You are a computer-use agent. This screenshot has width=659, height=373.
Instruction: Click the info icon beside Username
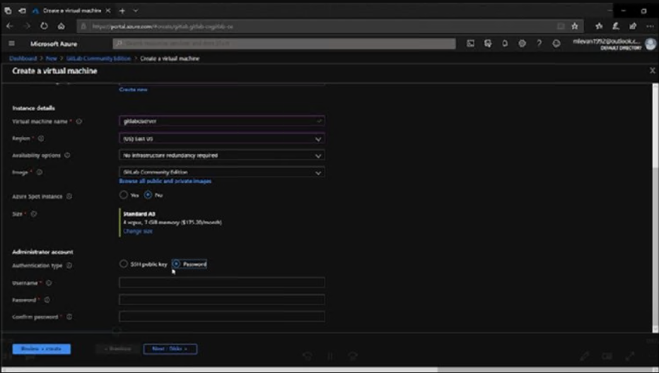[x=49, y=283]
